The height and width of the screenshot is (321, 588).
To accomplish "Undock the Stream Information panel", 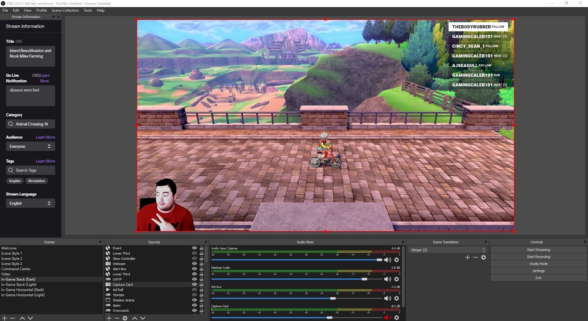I will pyautogui.click(x=54, y=17).
